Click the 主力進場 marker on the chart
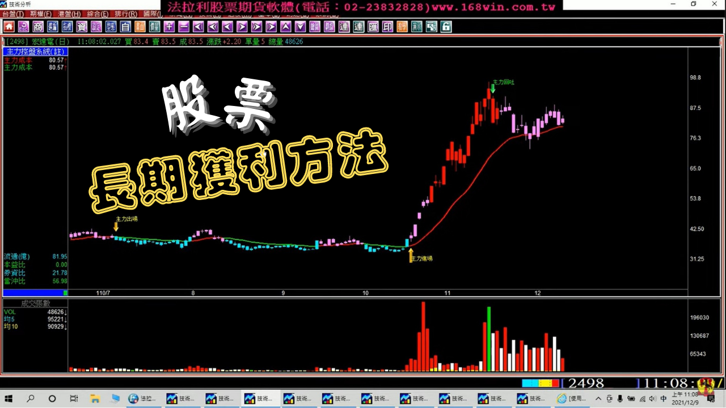 click(x=421, y=258)
